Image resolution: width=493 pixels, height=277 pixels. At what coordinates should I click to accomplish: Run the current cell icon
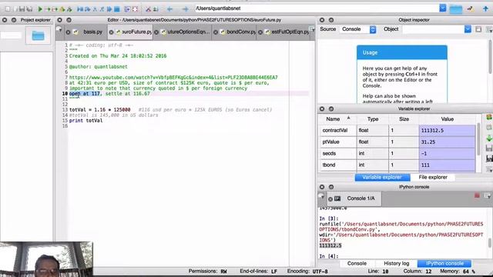48,9
